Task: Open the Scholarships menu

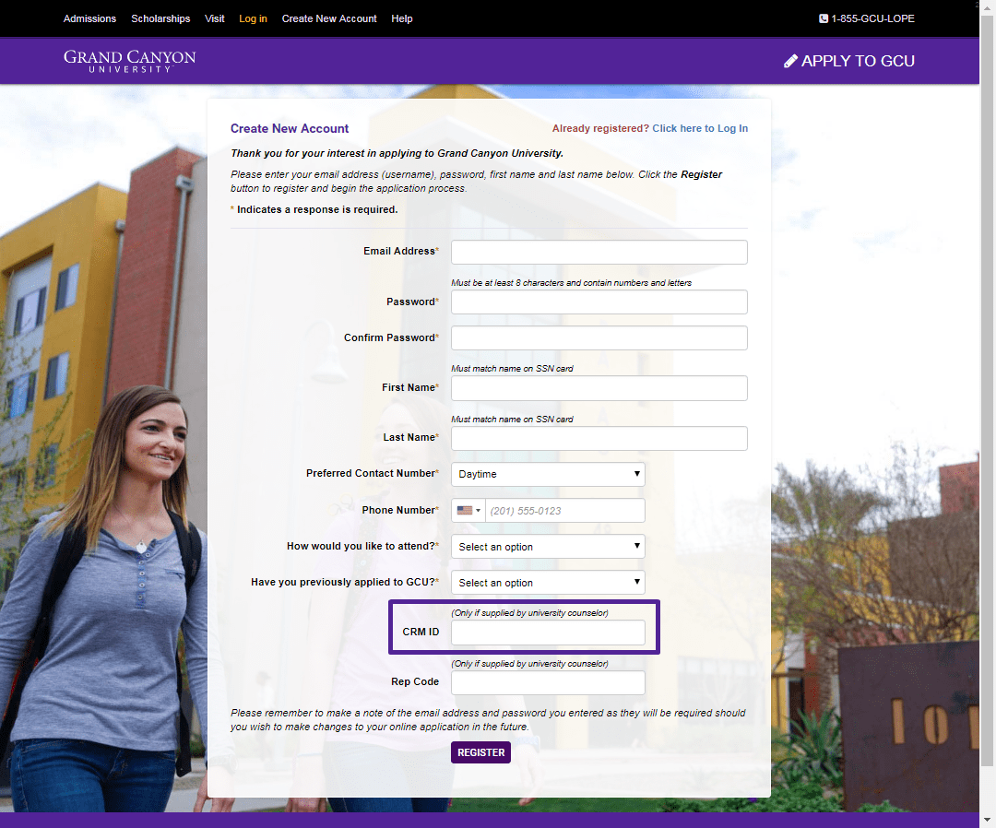Action: click(160, 18)
